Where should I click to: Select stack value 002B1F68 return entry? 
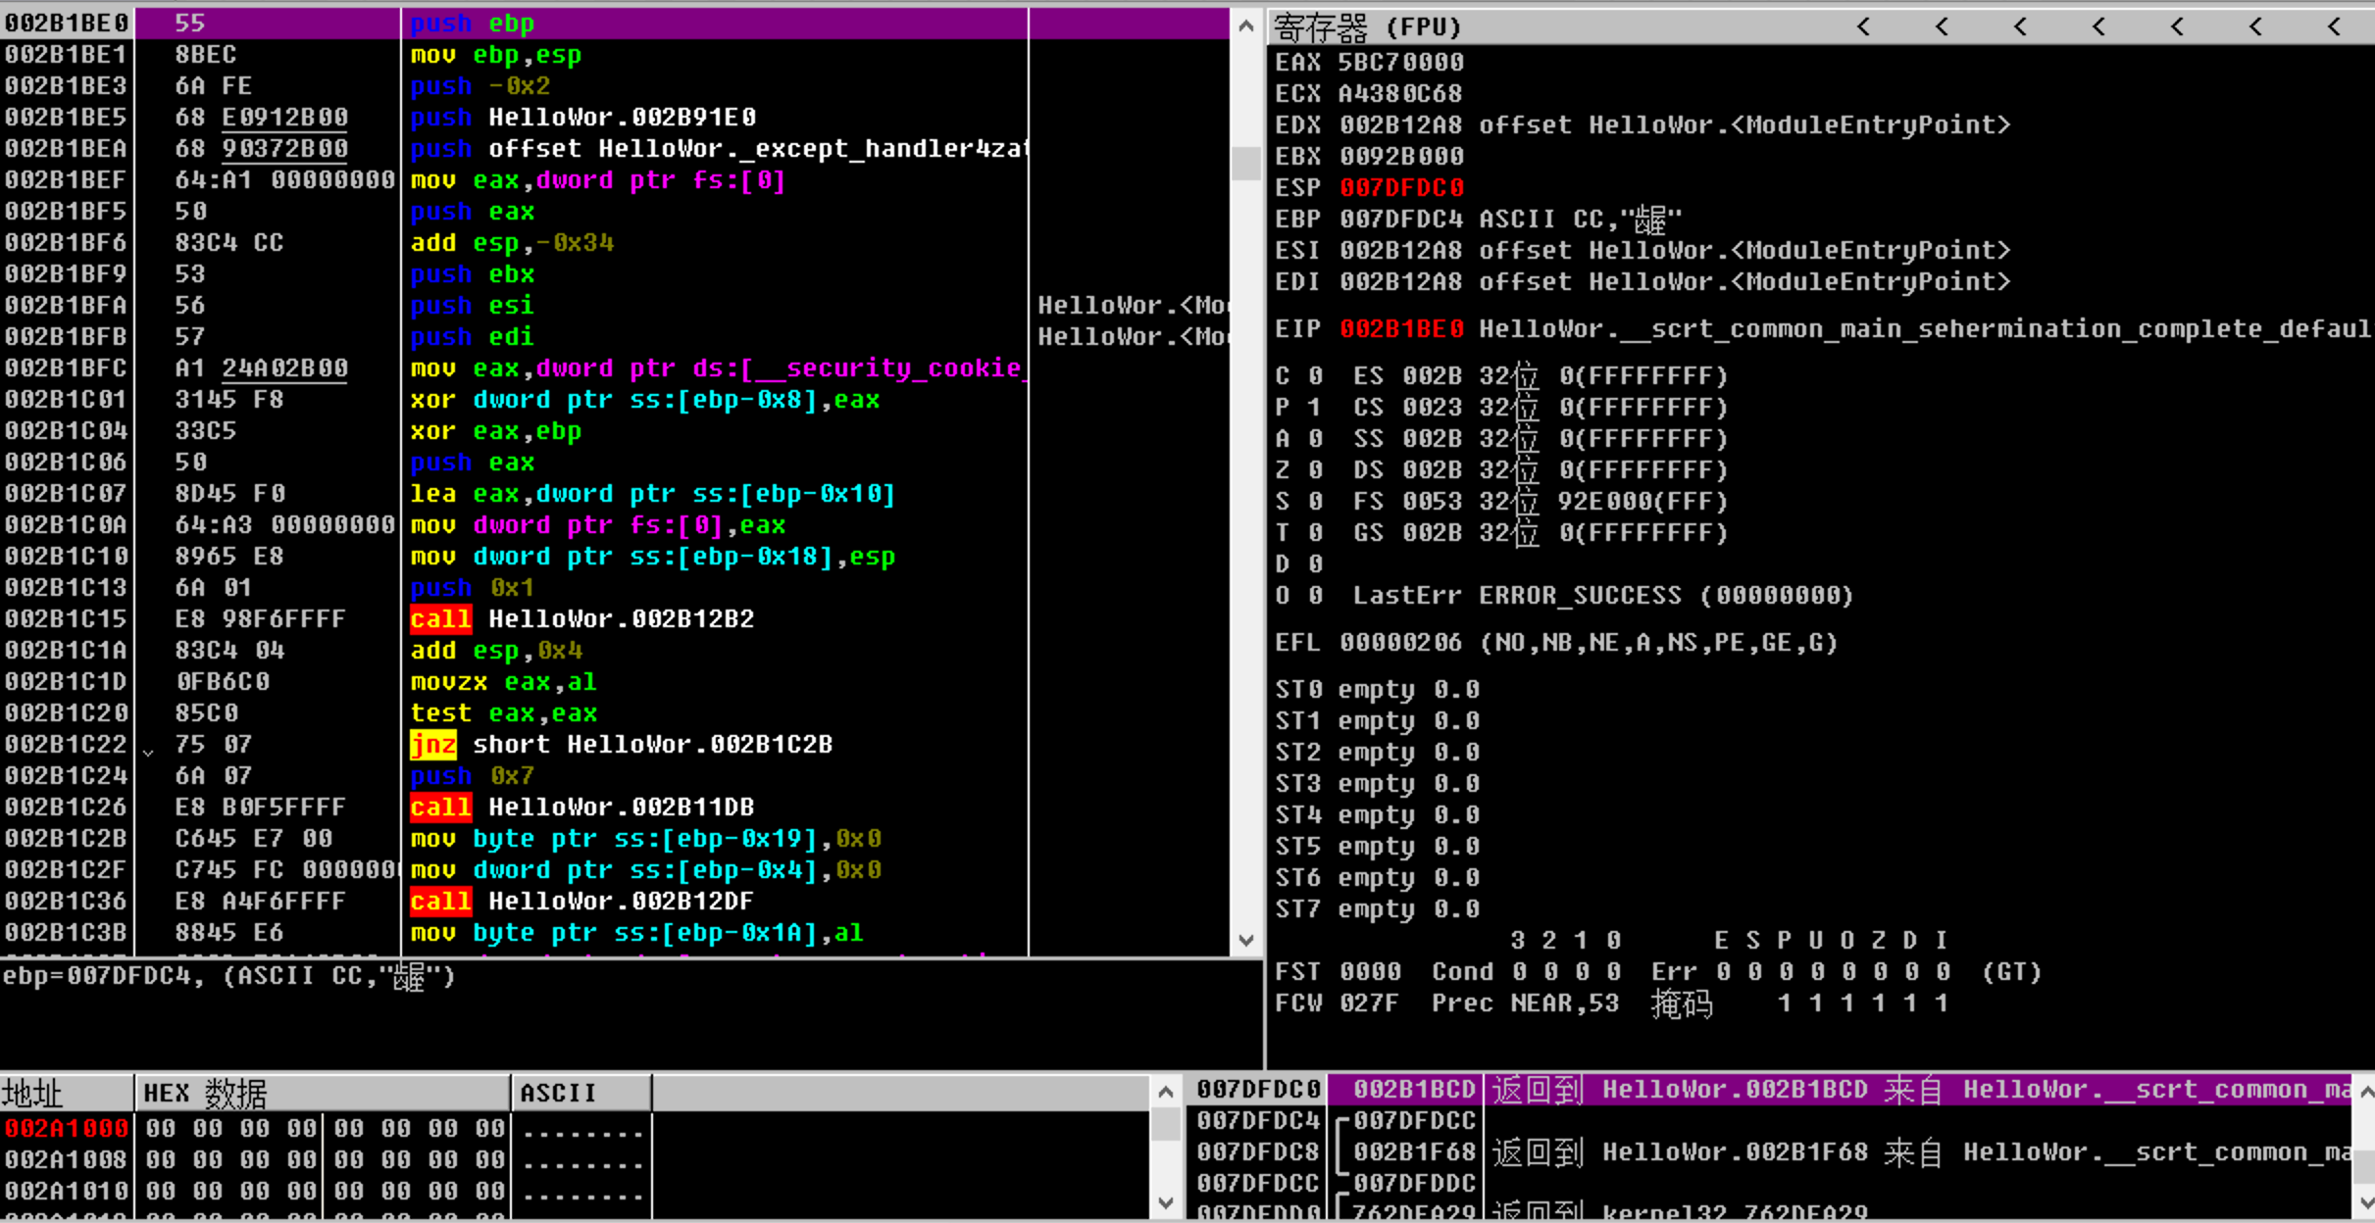coord(1414,1152)
